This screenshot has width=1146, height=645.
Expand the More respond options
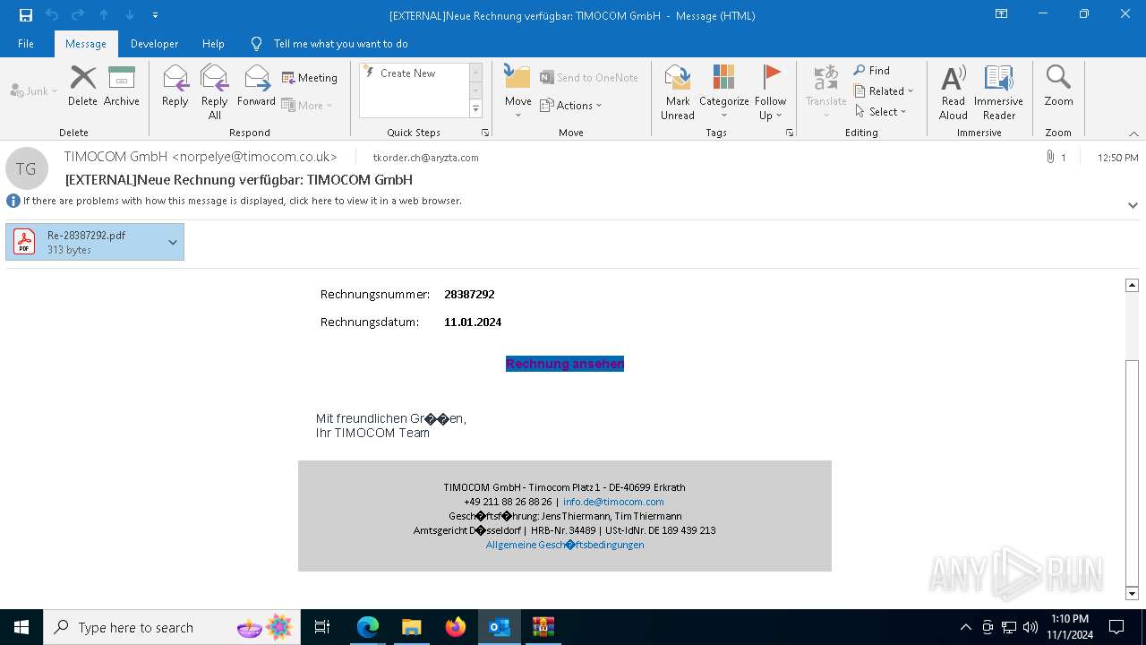(307, 106)
